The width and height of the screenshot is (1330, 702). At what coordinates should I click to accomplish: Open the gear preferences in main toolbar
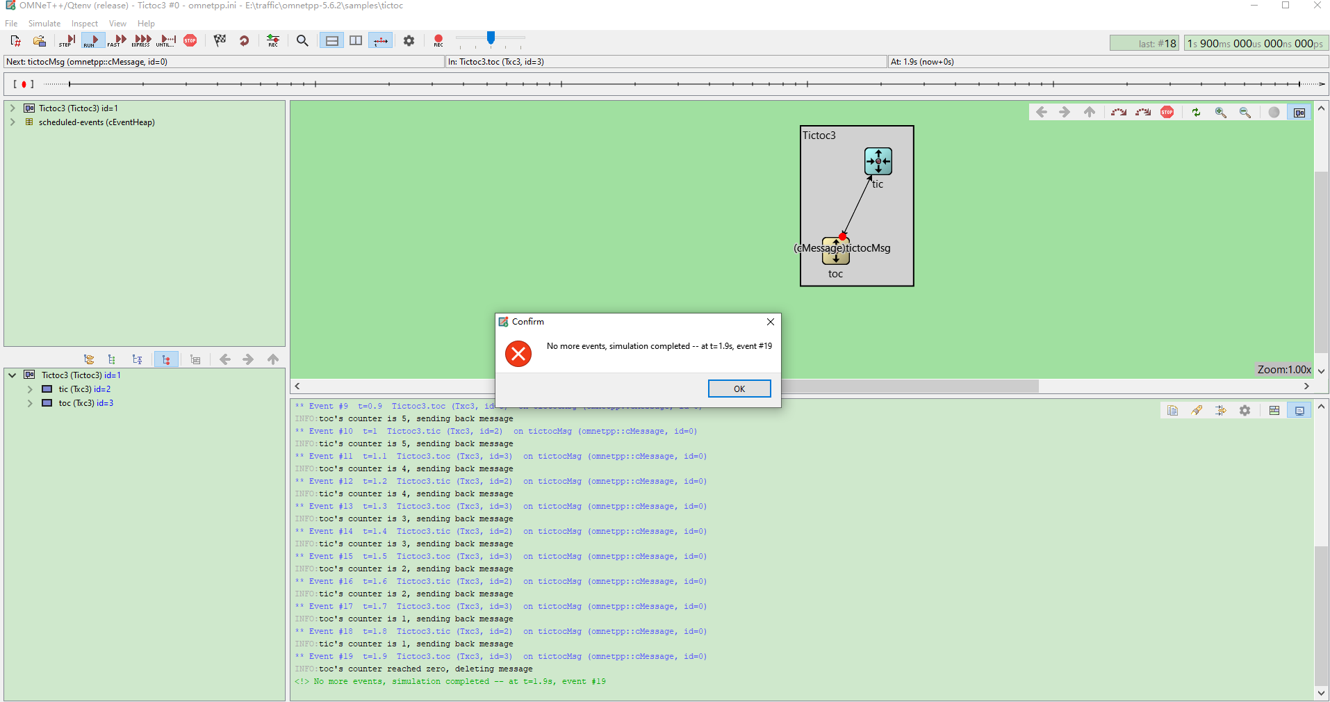409,41
